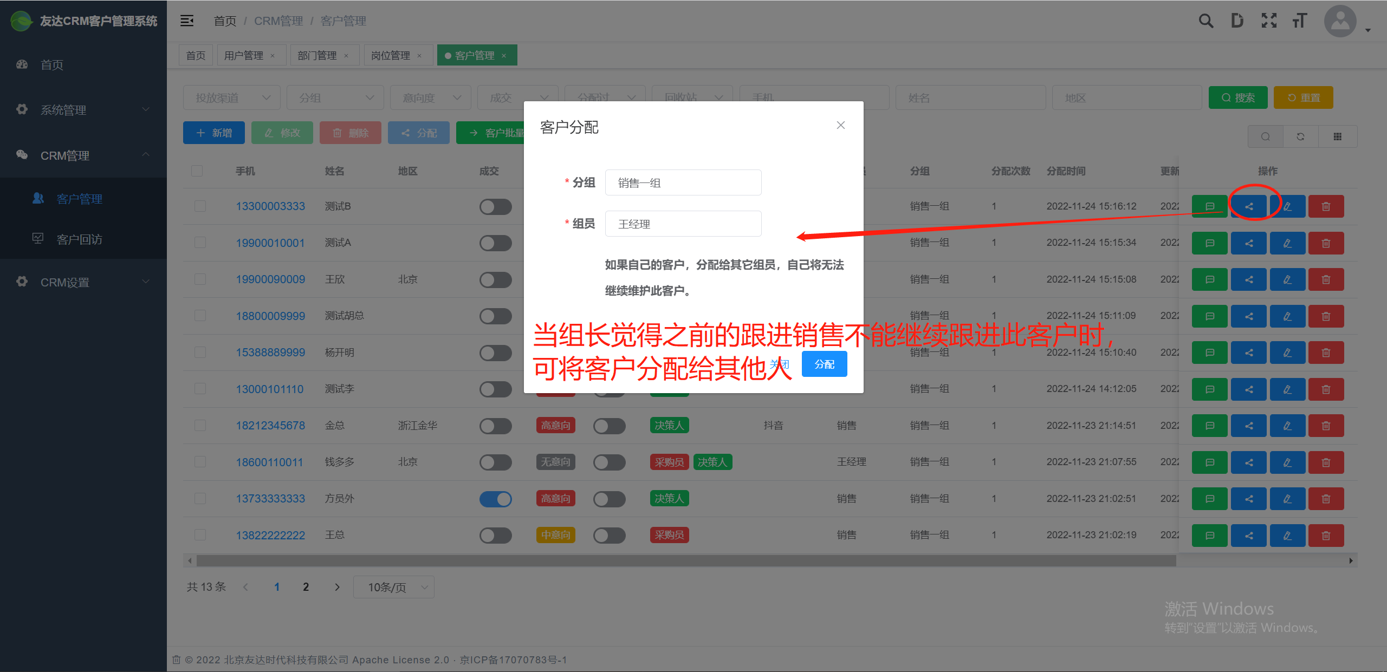Click follow-up comment icon for 15388889999
Image resolution: width=1387 pixels, height=672 pixels.
pyautogui.click(x=1210, y=353)
